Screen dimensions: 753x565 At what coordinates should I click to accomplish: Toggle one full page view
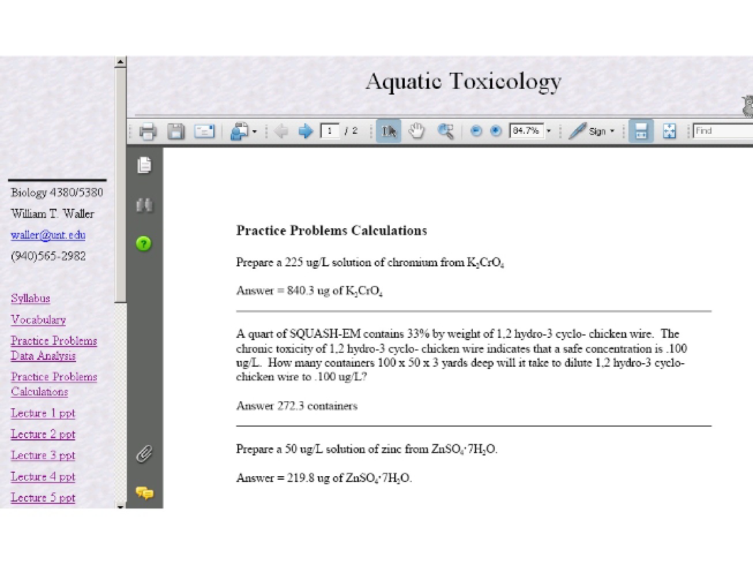(669, 131)
